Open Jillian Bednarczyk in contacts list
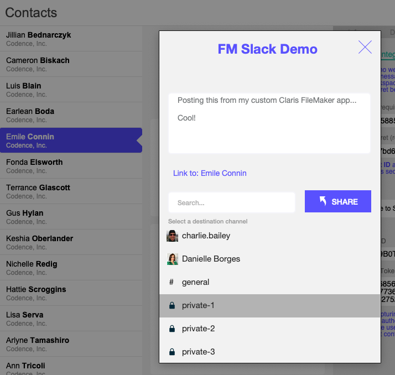This screenshot has height=375, width=395. (x=71, y=39)
